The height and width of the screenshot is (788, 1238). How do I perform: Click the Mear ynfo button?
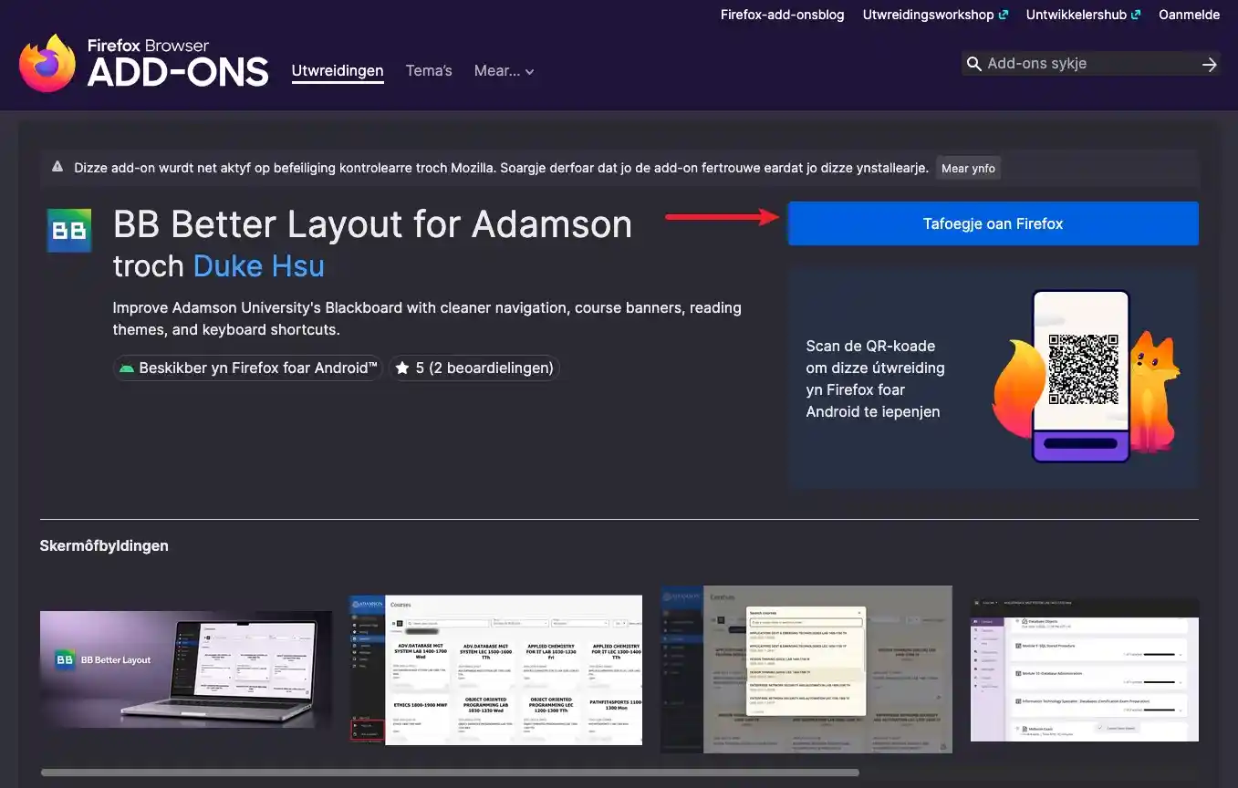[968, 168]
